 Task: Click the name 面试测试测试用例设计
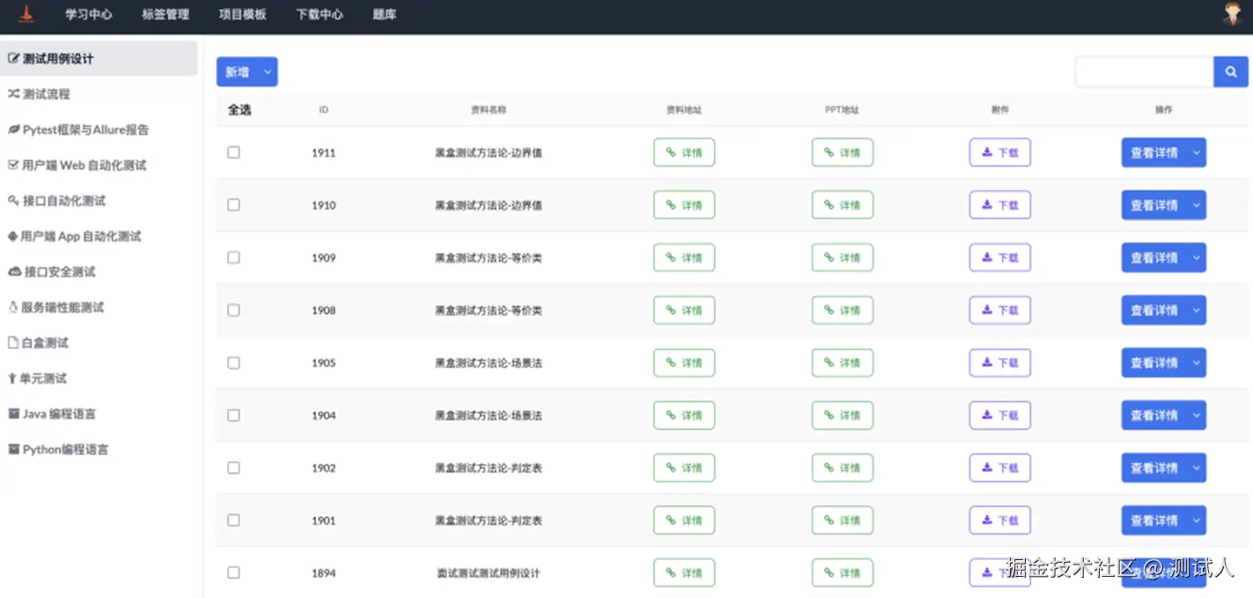tap(489, 573)
